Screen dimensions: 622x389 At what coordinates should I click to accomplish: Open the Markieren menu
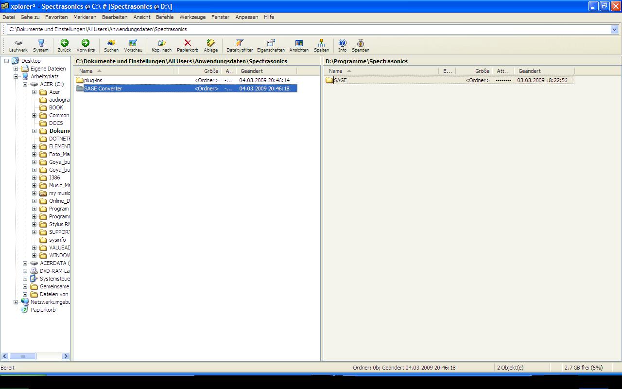85,17
